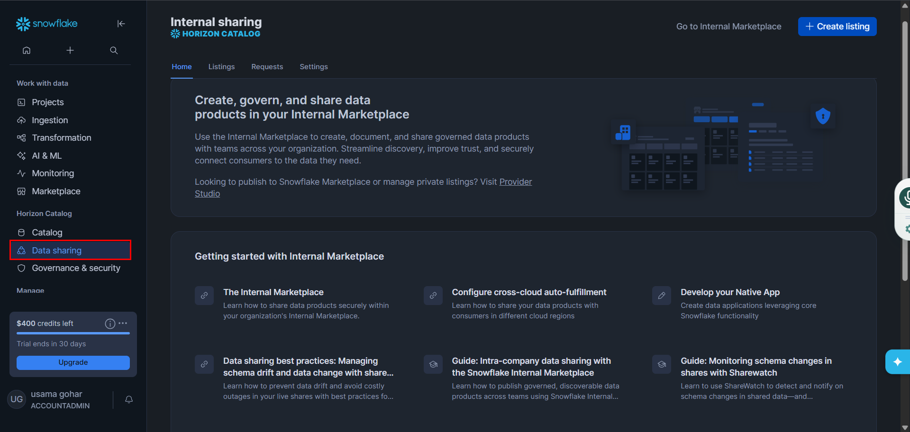Click the Catalog database icon
The width and height of the screenshot is (910, 432).
point(21,233)
